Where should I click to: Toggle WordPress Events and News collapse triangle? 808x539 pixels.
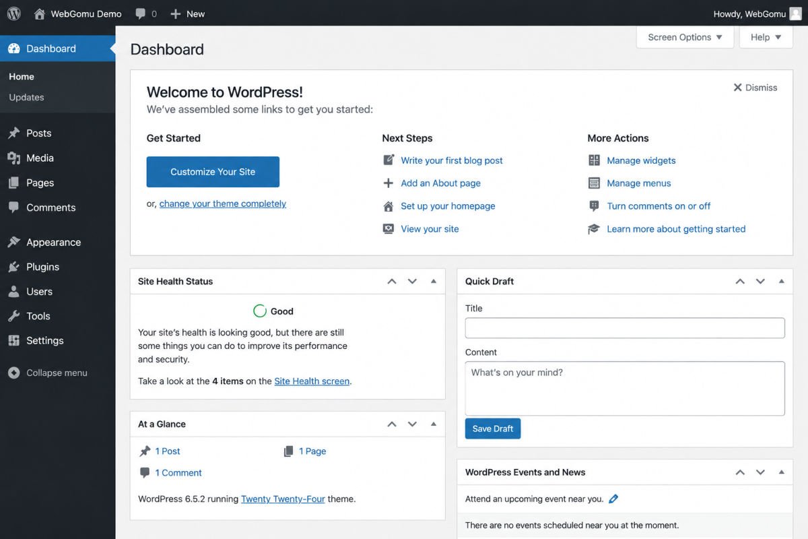click(781, 473)
